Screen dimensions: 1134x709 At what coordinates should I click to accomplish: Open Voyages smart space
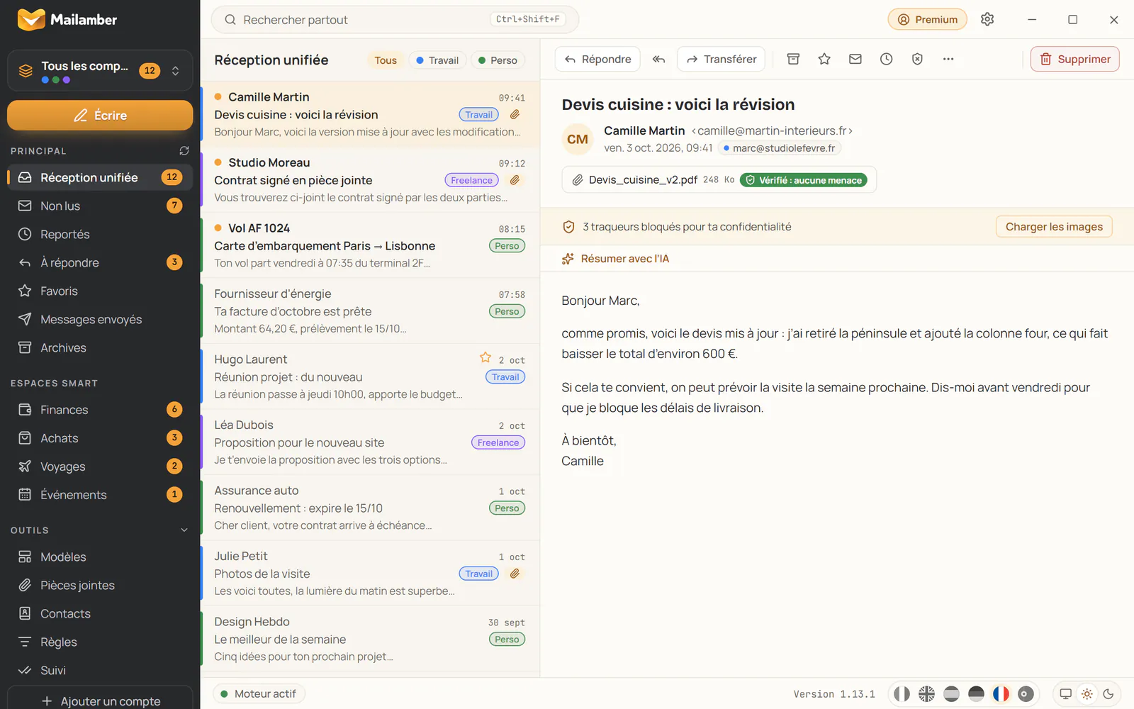click(100, 466)
